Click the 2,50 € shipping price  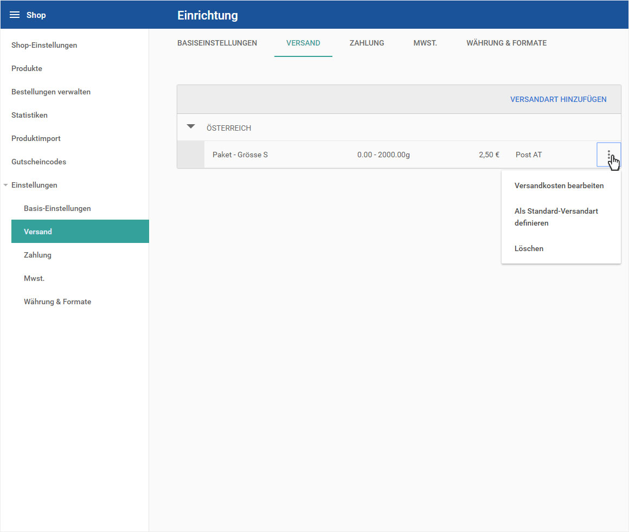(x=489, y=155)
